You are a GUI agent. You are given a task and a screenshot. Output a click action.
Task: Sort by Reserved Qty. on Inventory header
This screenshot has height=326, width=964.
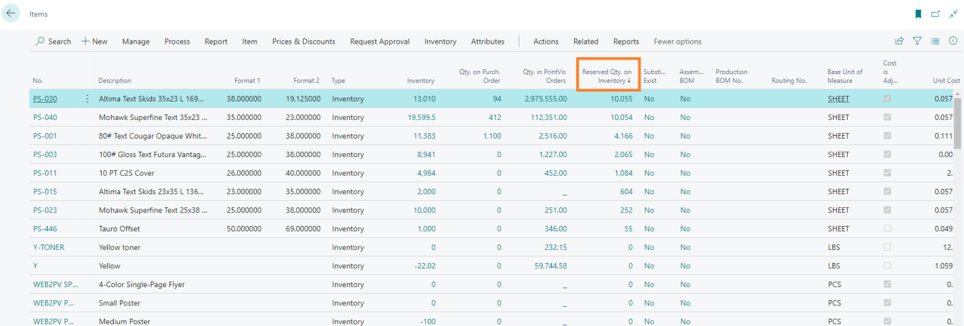[x=607, y=76]
